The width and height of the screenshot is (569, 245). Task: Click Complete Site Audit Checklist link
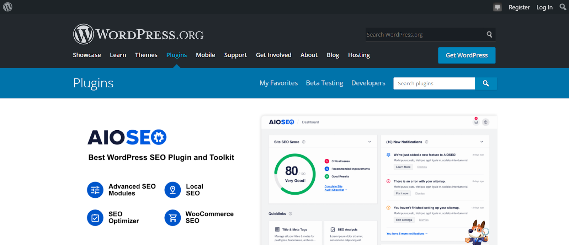336,188
